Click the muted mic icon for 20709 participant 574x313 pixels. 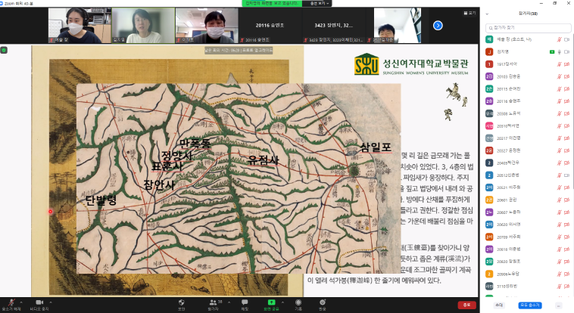tap(560, 237)
